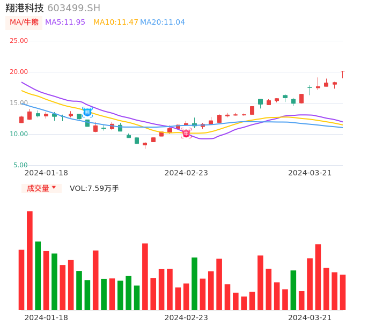The width and height of the screenshot is (368, 325).
Task: Click the stock code 603499.SH
Action: (73, 8)
